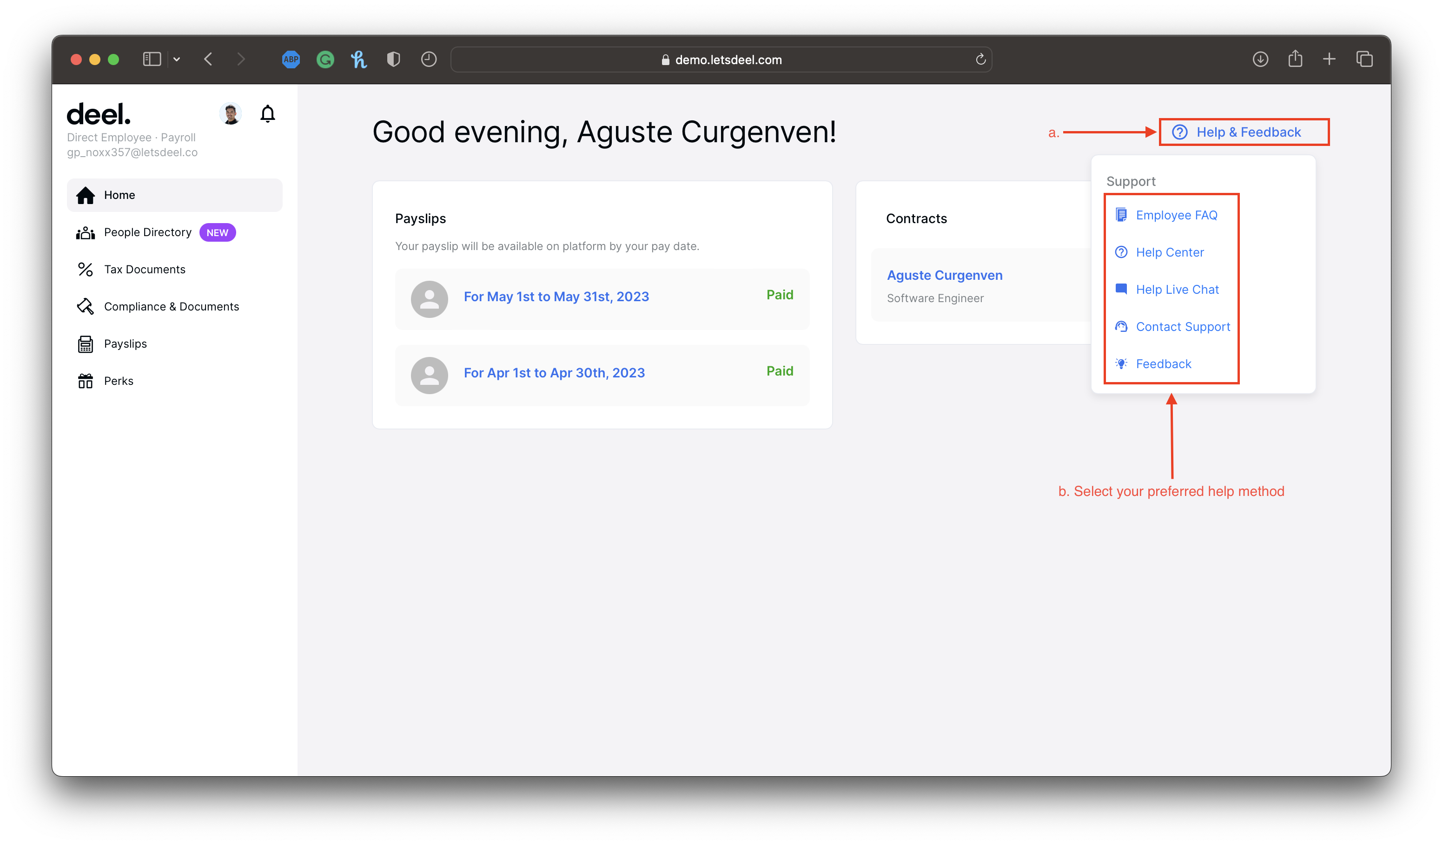Select Help Live Chat option
This screenshot has height=845, width=1443.
(1177, 290)
